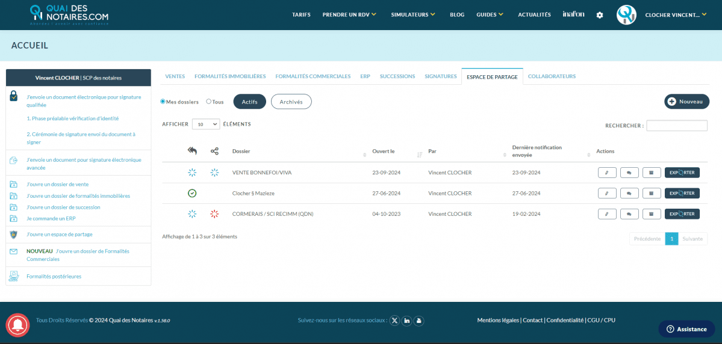
Task: Click the 'Nouveau' button
Action: point(686,102)
